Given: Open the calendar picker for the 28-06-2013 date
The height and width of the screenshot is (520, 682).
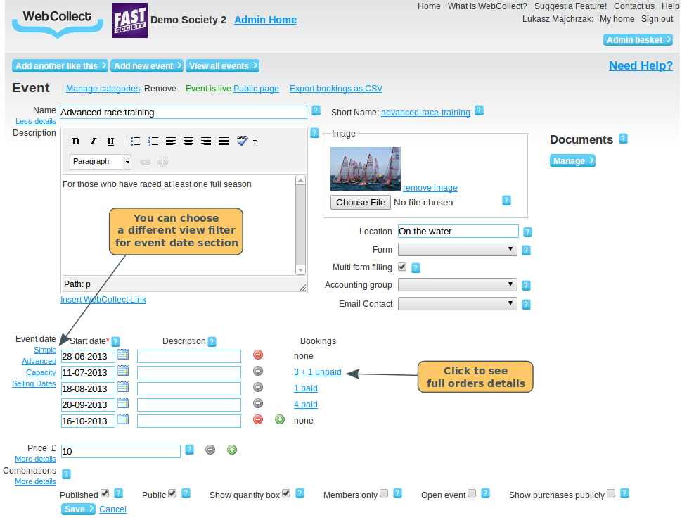Looking at the screenshot, I should 123,355.
